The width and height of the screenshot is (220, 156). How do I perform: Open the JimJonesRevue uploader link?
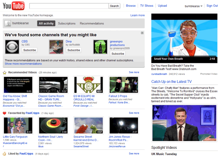pyautogui.click(x=117, y=147)
